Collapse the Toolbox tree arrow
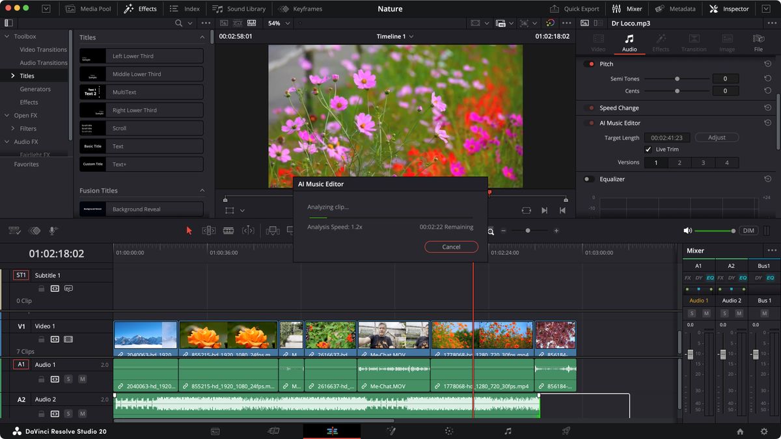The image size is (781, 439). tap(7, 36)
